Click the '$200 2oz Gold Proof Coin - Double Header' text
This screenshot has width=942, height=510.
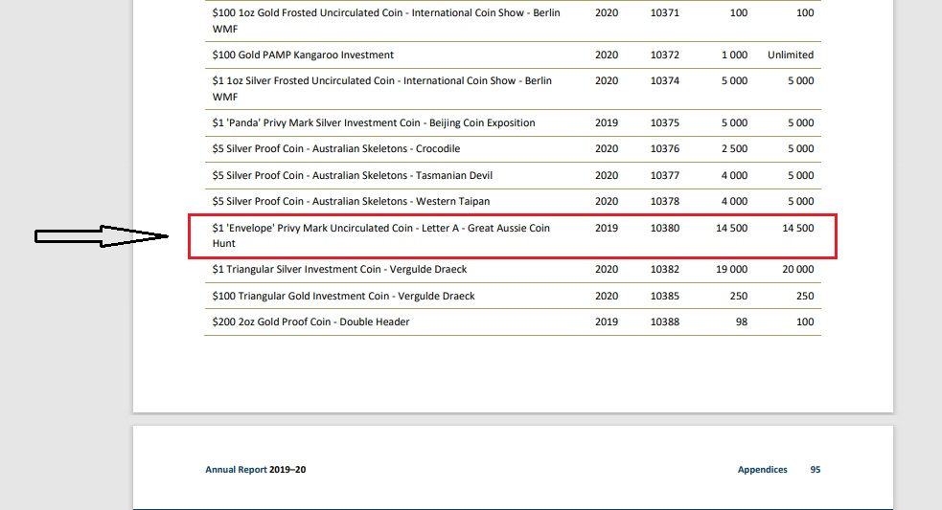pyautogui.click(x=310, y=322)
